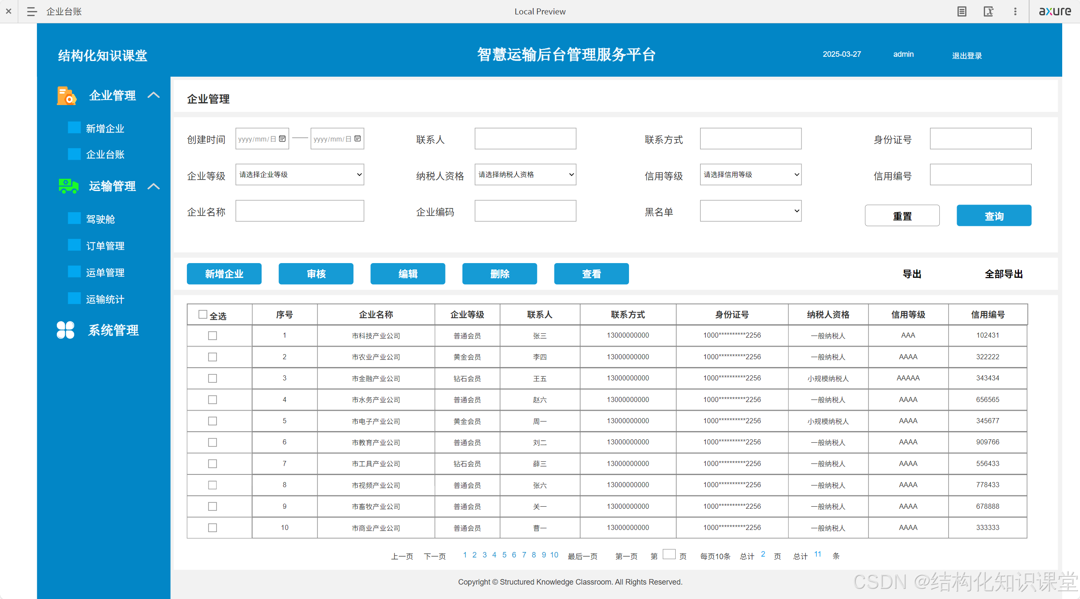Go to page 3 in pagination
This screenshot has height=599, width=1080.
coord(484,555)
